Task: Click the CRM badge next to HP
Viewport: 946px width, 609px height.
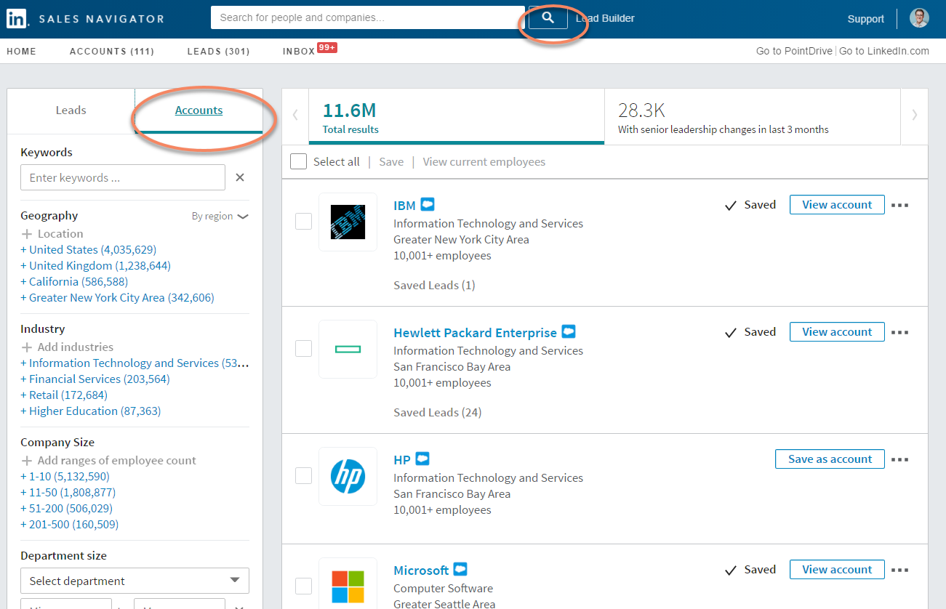Action: [422, 459]
